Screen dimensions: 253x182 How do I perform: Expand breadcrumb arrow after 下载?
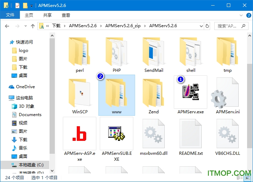point(65,26)
